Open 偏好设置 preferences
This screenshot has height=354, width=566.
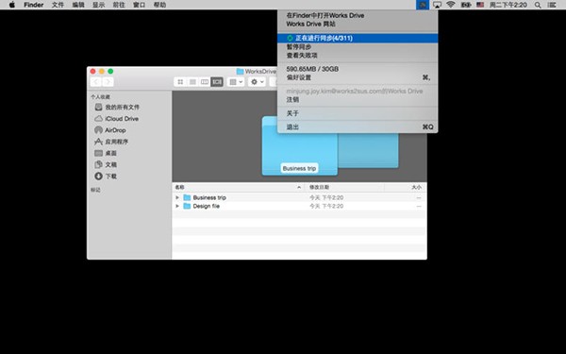click(358, 77)
